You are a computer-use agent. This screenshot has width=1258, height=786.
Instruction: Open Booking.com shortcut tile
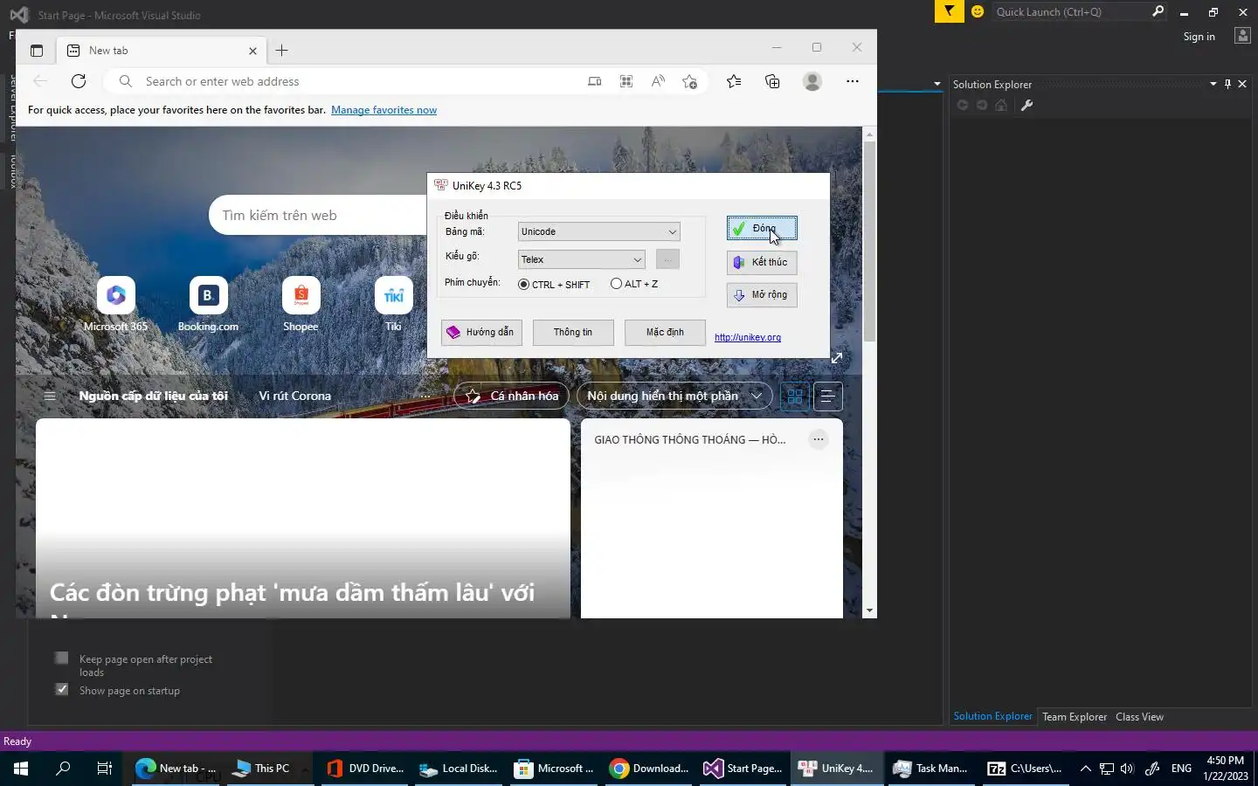point(209,295)
